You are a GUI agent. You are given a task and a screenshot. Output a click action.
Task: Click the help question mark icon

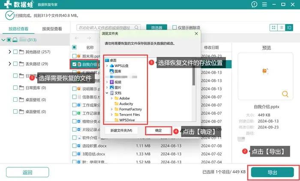point(255,5)
